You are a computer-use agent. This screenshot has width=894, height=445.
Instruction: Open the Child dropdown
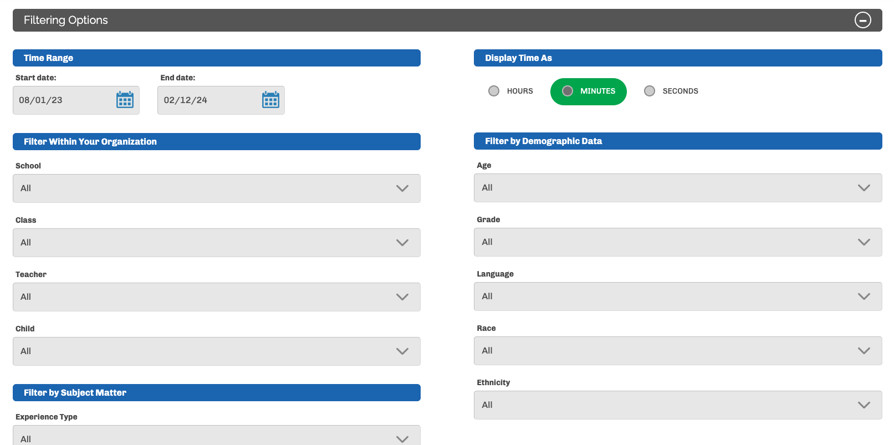pyautogui.click(x=217, y=351)
